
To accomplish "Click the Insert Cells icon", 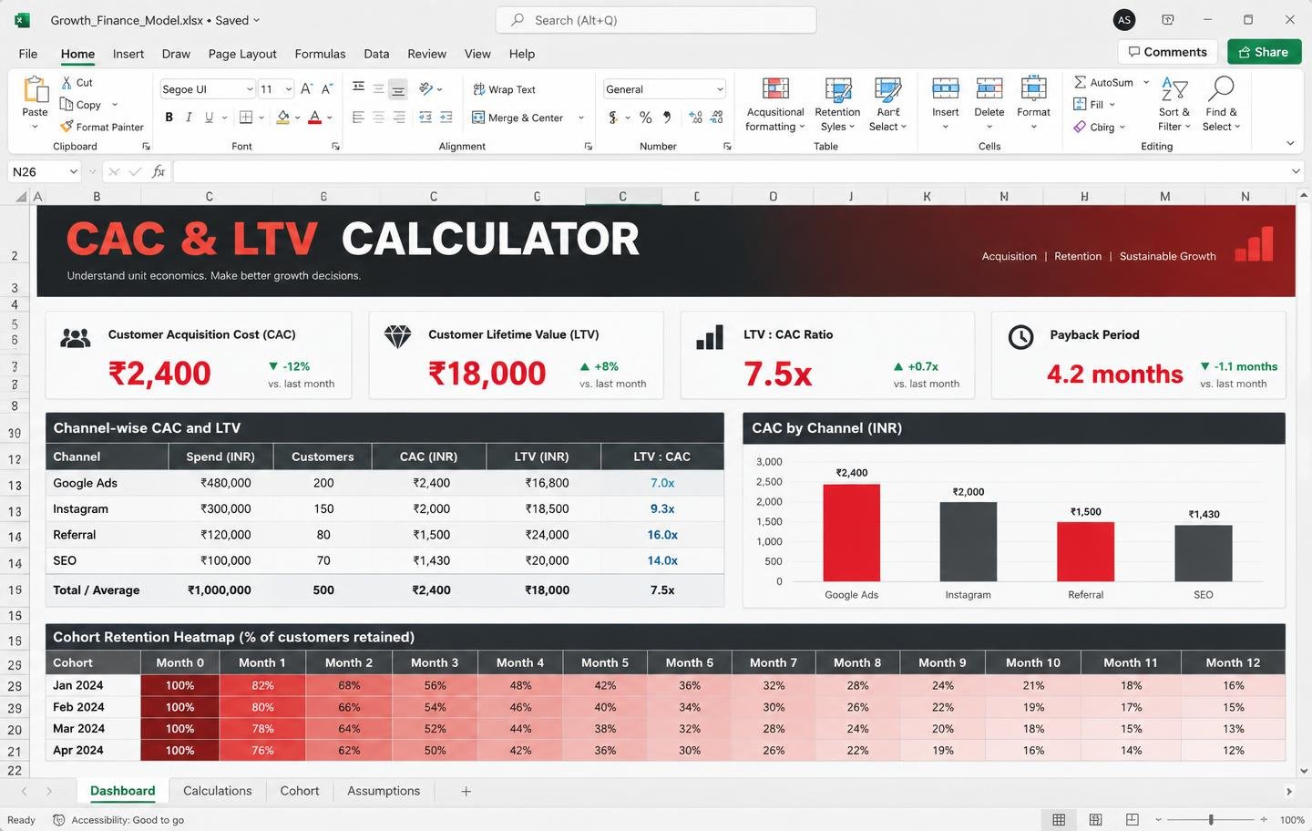I will point(946,89).
